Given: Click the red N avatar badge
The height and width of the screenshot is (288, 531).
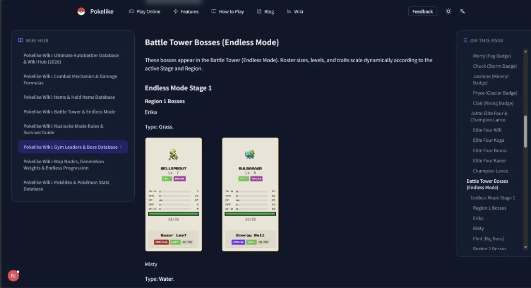Looking at the screenshot, I should [x=13, y=276].
